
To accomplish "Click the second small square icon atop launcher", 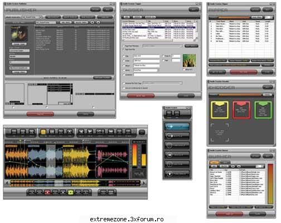I will pos(177,113).
